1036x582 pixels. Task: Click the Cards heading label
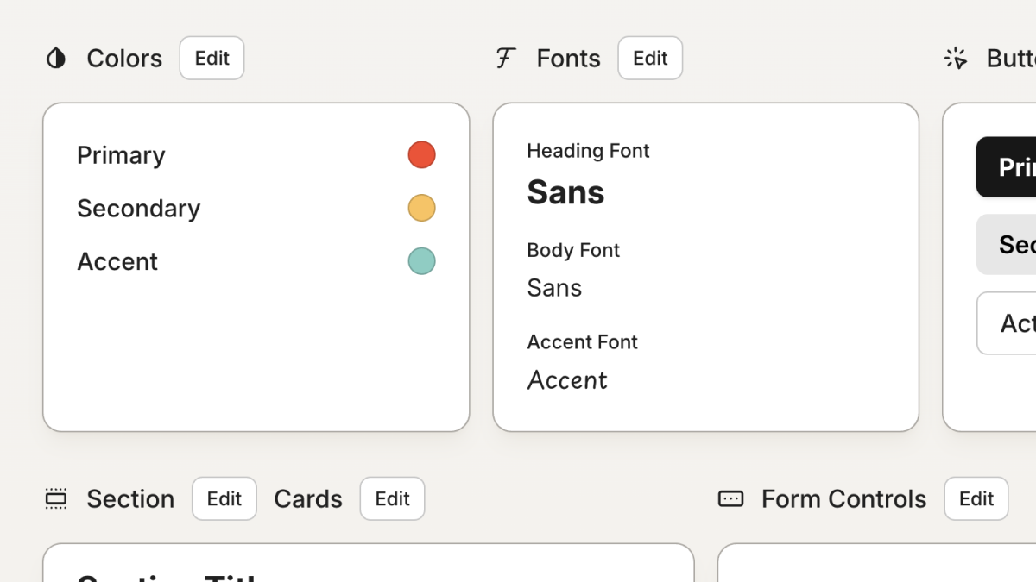(x=307, y=498)
